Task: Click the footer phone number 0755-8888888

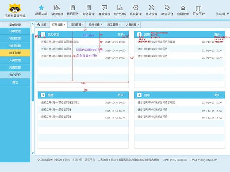Action: pos(178,160)
